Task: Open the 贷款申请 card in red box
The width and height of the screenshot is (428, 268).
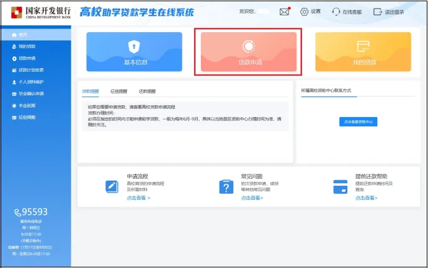Action: [249, 51]
